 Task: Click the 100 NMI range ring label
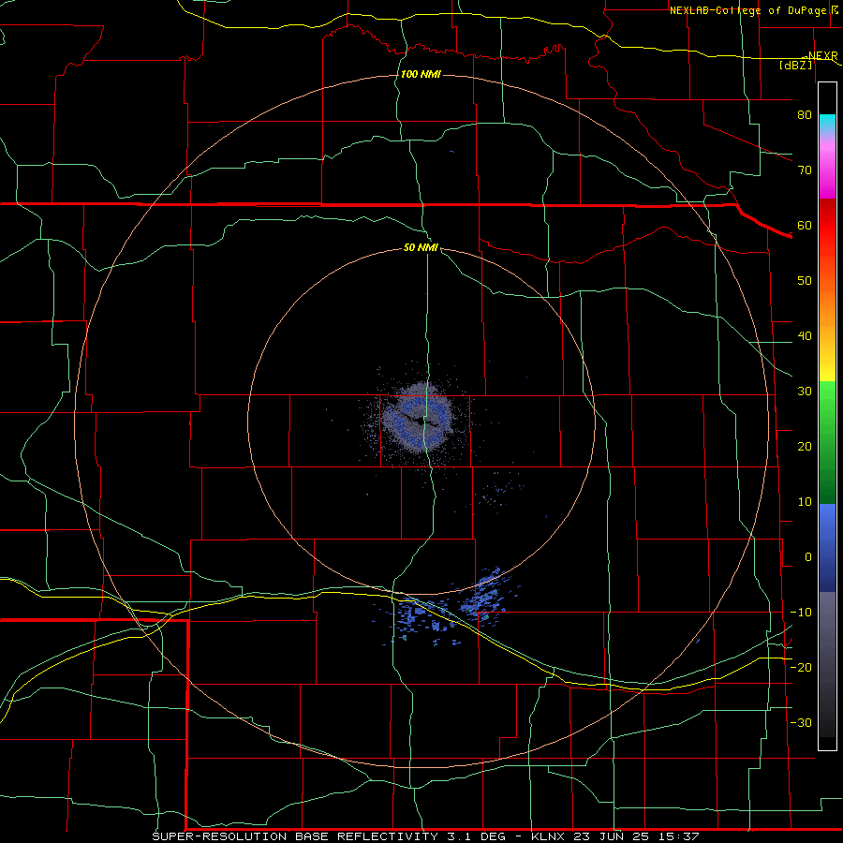pos(421,74)
